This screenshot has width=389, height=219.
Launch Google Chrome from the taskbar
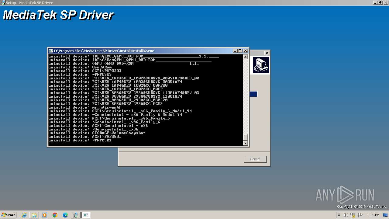coord(55,215)
